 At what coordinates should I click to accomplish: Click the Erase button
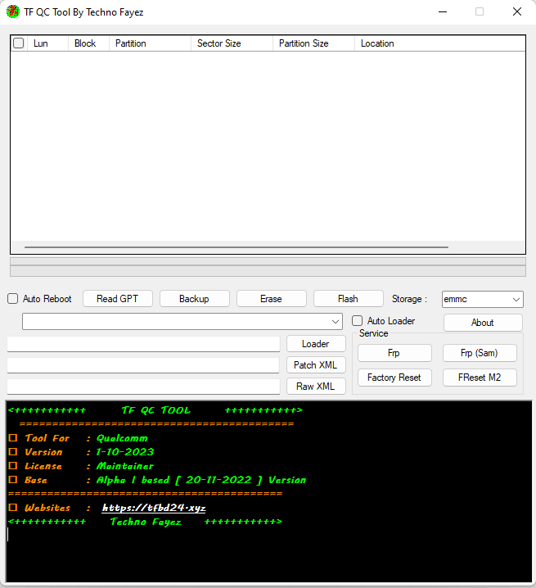[x=272, y=298]
